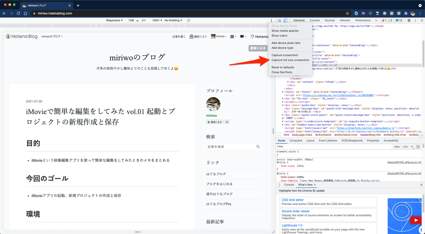Switch to the Performance tab
This screenshot has width=425, height=234.
[363, 21]
